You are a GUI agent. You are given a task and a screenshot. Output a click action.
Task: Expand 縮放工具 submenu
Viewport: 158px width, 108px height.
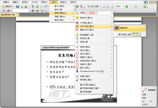pyautogui.click(x=62, y=10)
